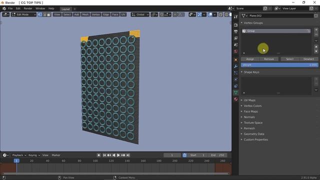Move vertex group down arrow
This screenshot has height=180, width=320.
(x=316, y=51)
